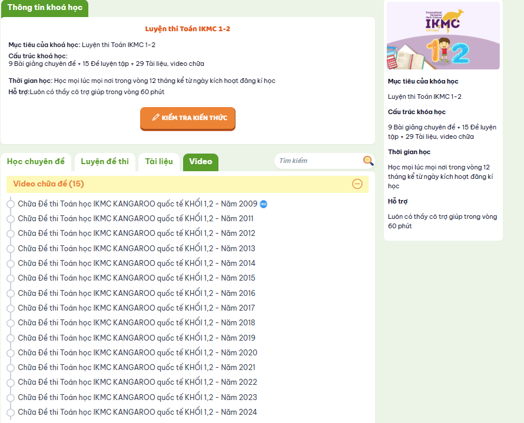Open the Năm 2023 exam video

coord(138,397)
